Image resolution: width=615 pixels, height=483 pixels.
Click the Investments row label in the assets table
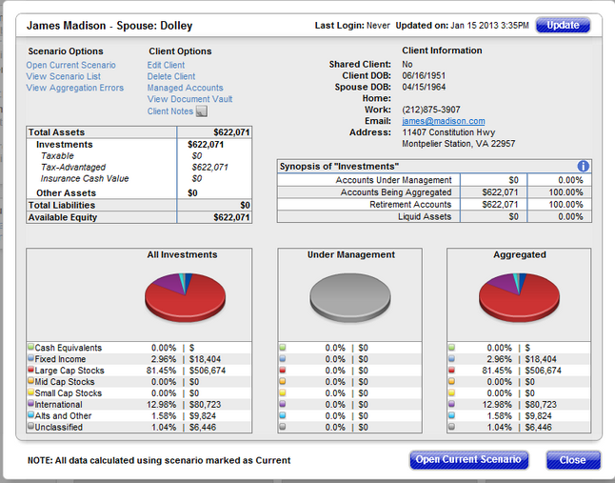coord(65,145)
